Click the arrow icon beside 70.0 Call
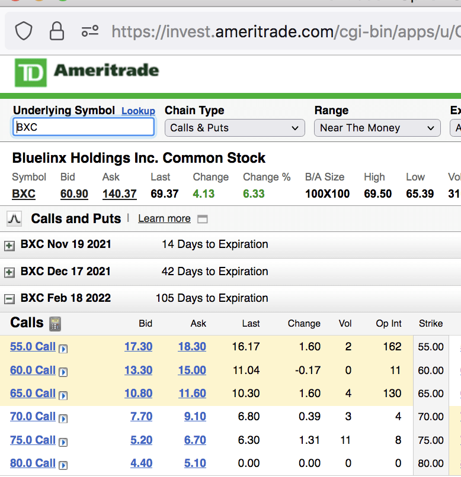This screenshot has width=461, height=477. tap(63, 418)
